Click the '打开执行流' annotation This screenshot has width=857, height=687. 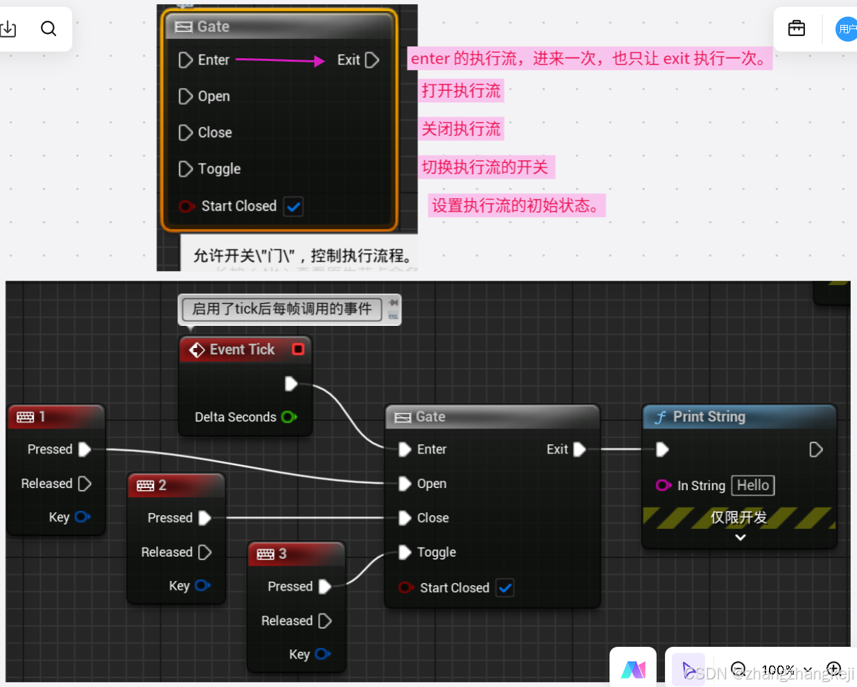click(461, 91)
